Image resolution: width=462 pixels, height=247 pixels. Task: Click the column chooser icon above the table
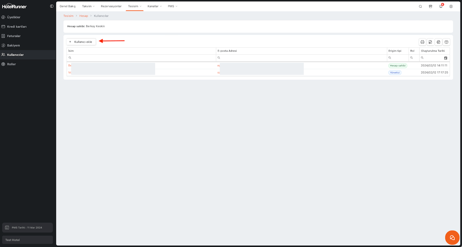click(x=446, y=42)
